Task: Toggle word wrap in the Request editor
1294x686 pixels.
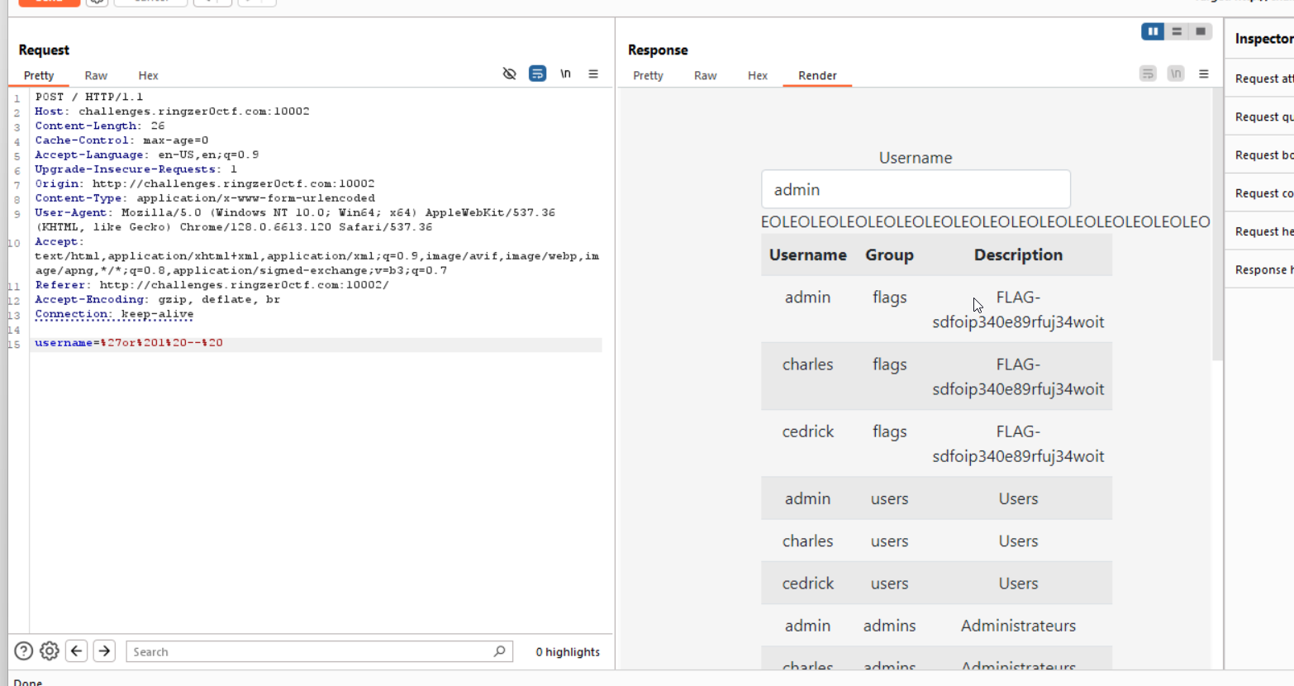Action: point(537,74)
